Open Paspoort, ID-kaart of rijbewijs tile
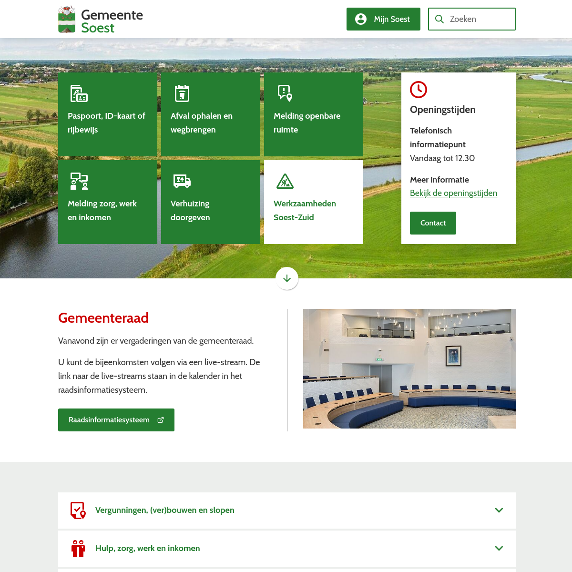 point(108,114)
